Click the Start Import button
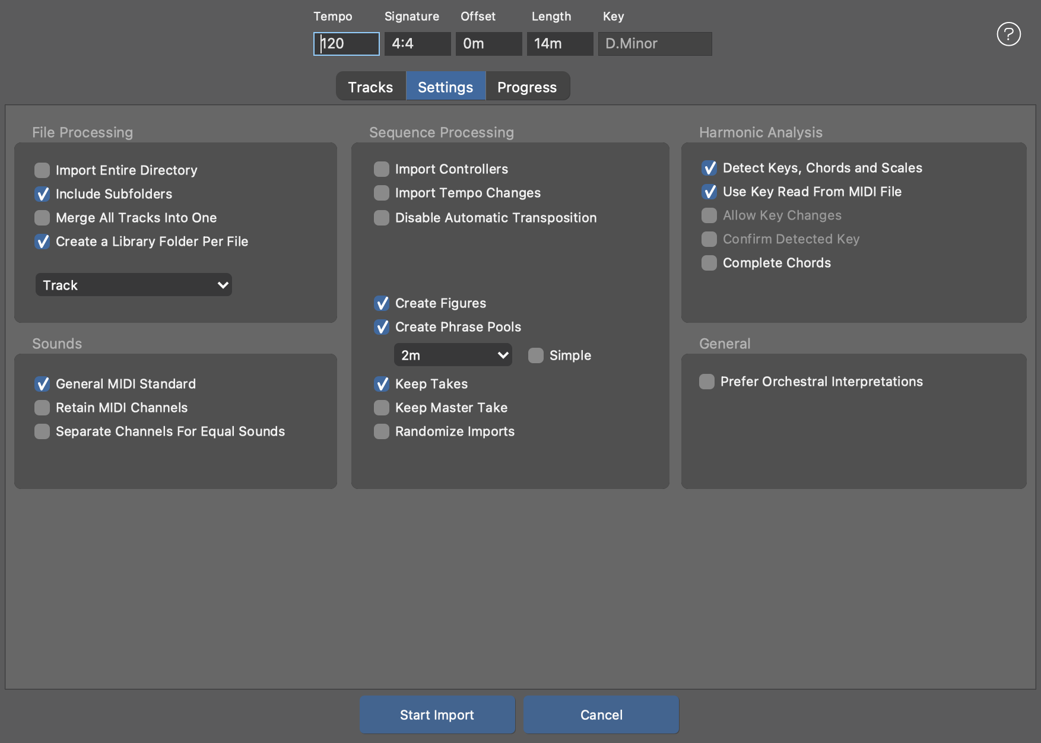 point(437,715)
